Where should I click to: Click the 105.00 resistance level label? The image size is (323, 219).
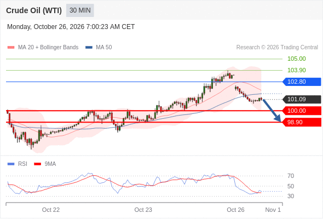[x=296, y=59]
